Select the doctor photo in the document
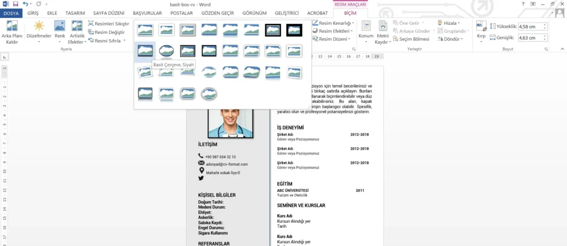Screen dimensions: 567x246 (x=230, y=123)
